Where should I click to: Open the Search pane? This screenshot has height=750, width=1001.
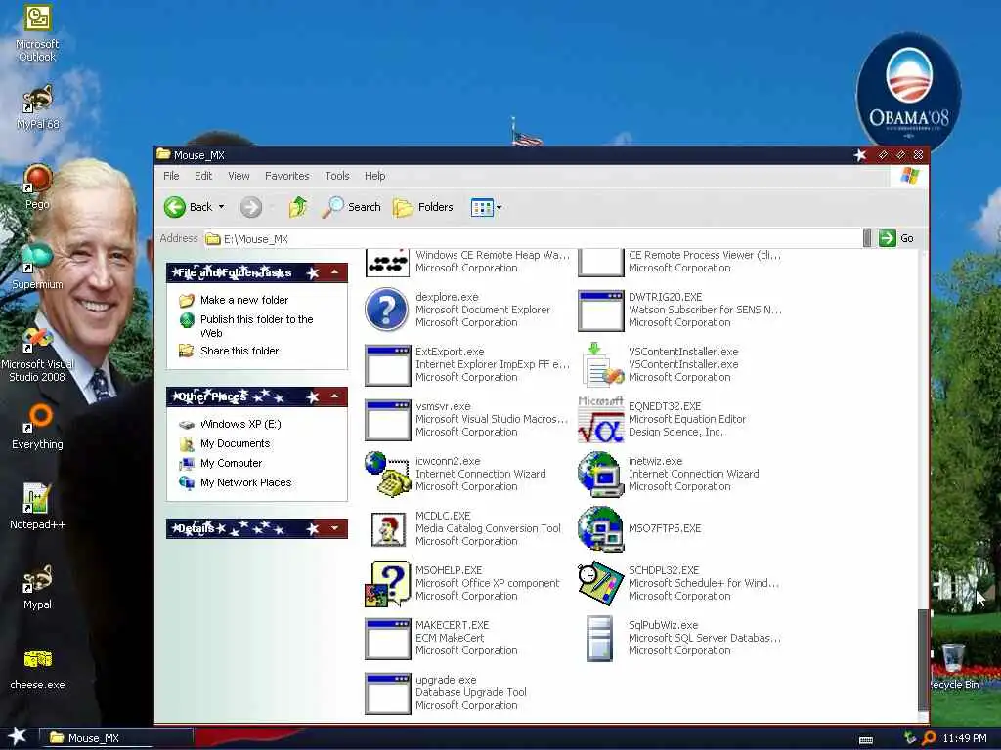(x=351, y=207)
